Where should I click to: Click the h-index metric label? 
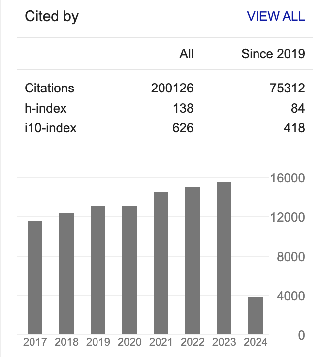click(45, 109)
